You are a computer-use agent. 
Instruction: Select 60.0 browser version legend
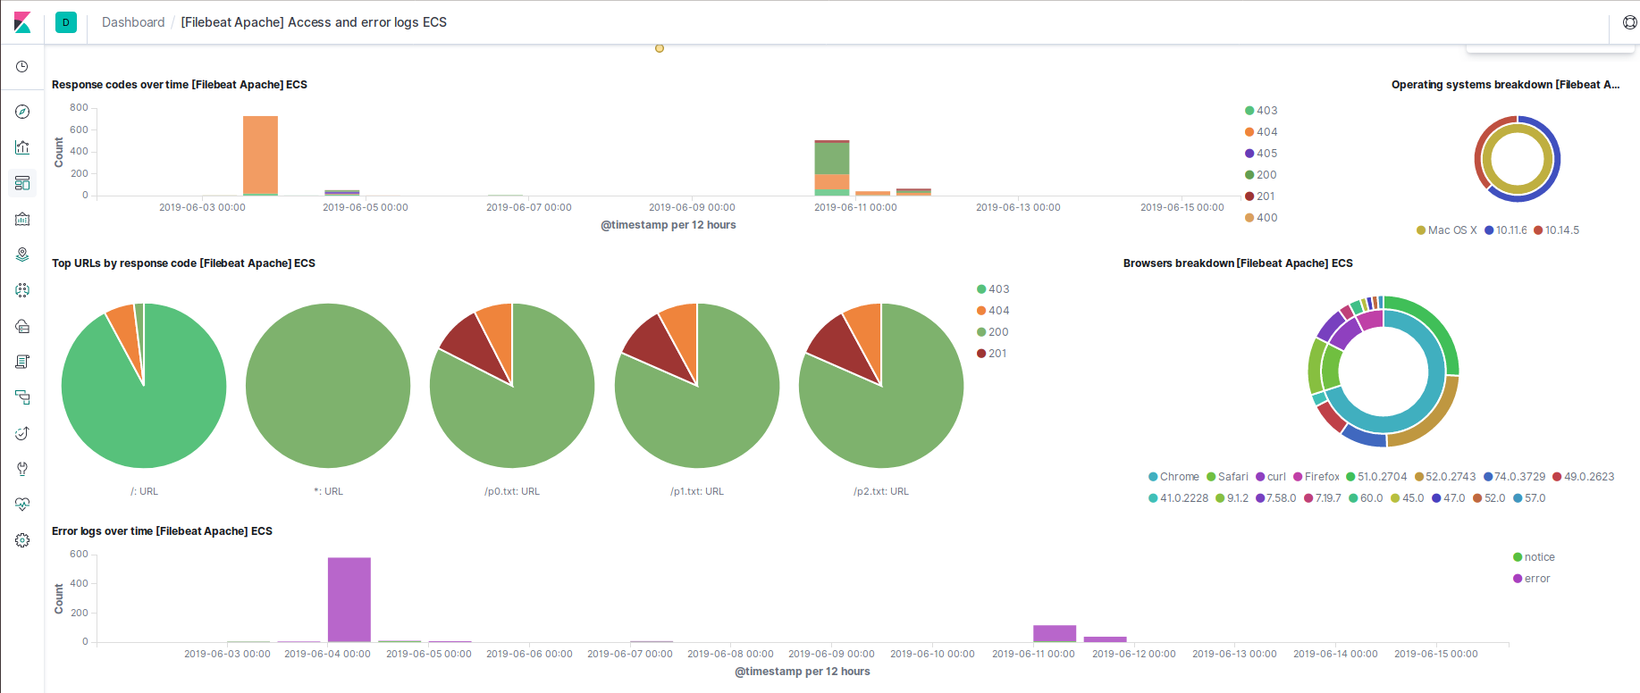click(1366, 498)
